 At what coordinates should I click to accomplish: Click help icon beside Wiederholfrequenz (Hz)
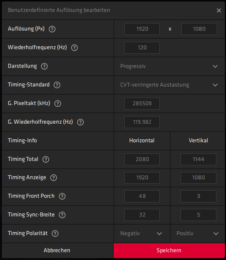tap(74, 48)
